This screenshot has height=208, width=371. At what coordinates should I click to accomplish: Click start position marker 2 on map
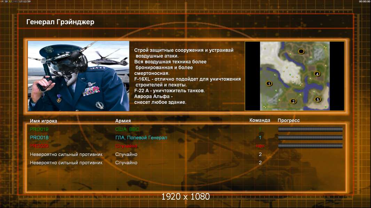(x=293, y=101)
